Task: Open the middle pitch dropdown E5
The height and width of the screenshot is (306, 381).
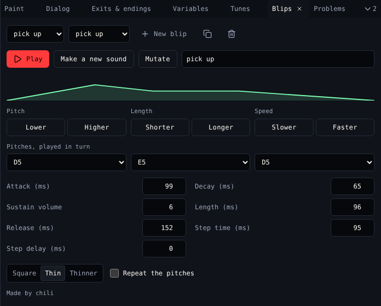Action: [190, 162]
